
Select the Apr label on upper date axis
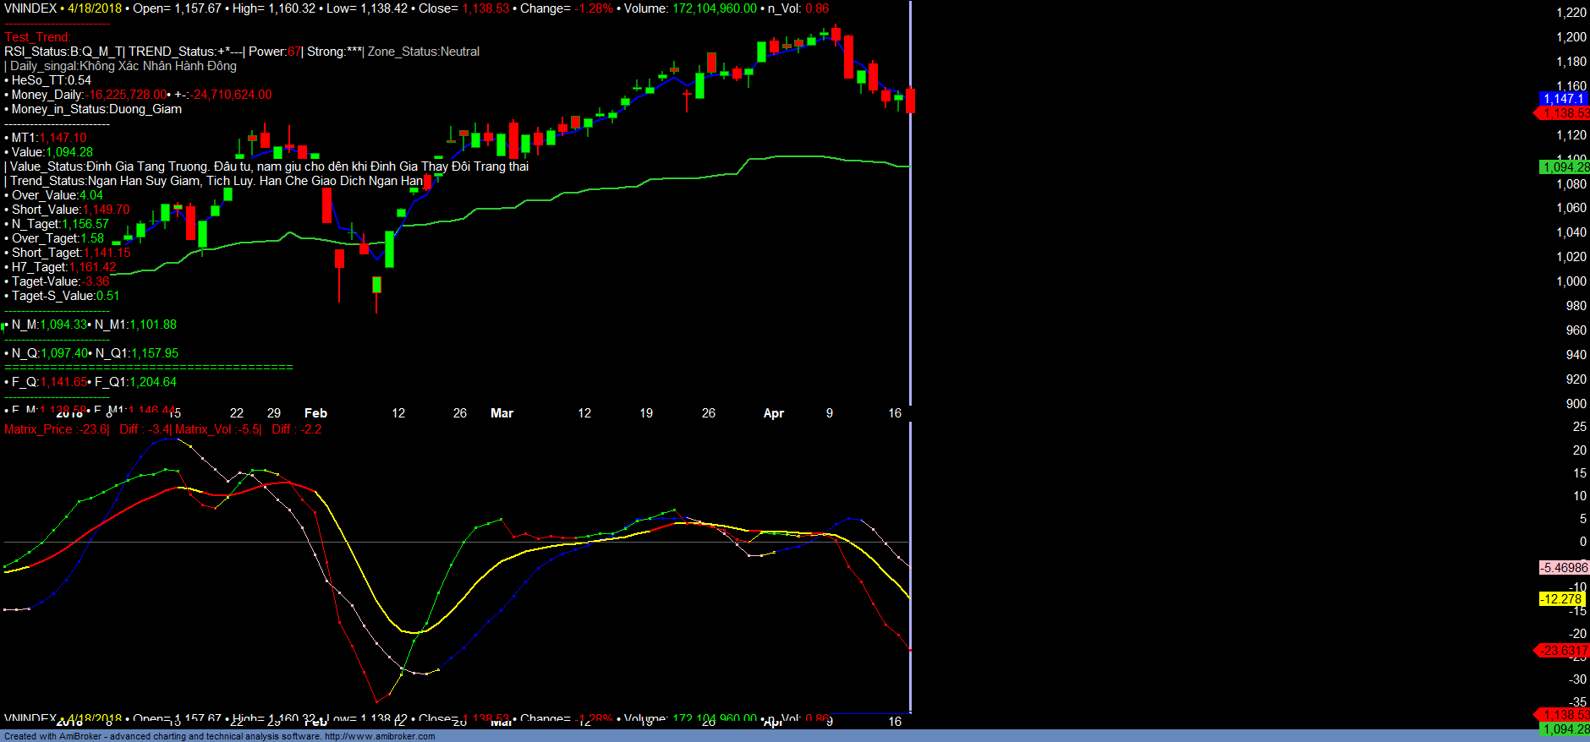773,413
